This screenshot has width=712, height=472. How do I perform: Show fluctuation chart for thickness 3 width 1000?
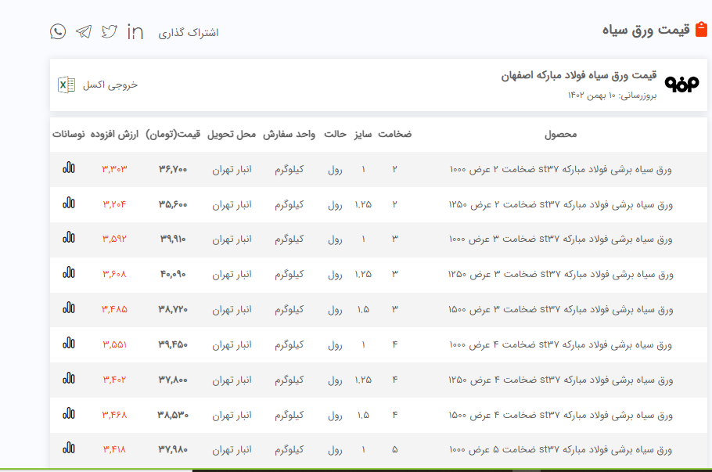[x=69, y=239]
